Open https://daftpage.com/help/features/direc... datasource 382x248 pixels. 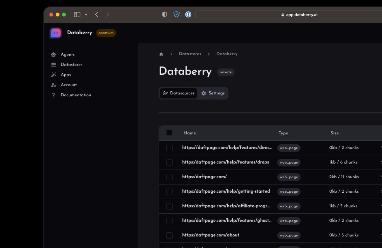pyautogui.click(x=227, y=147)
